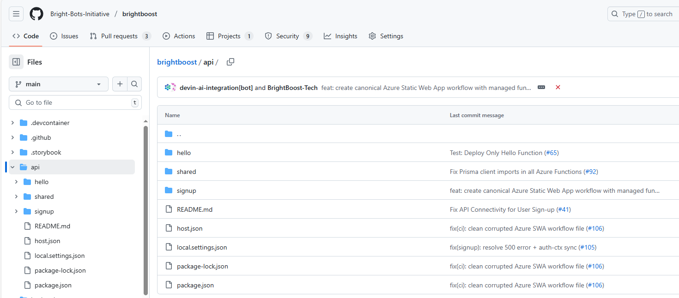Expand the .devcontainer tree chevron

[x=12, y=123]
